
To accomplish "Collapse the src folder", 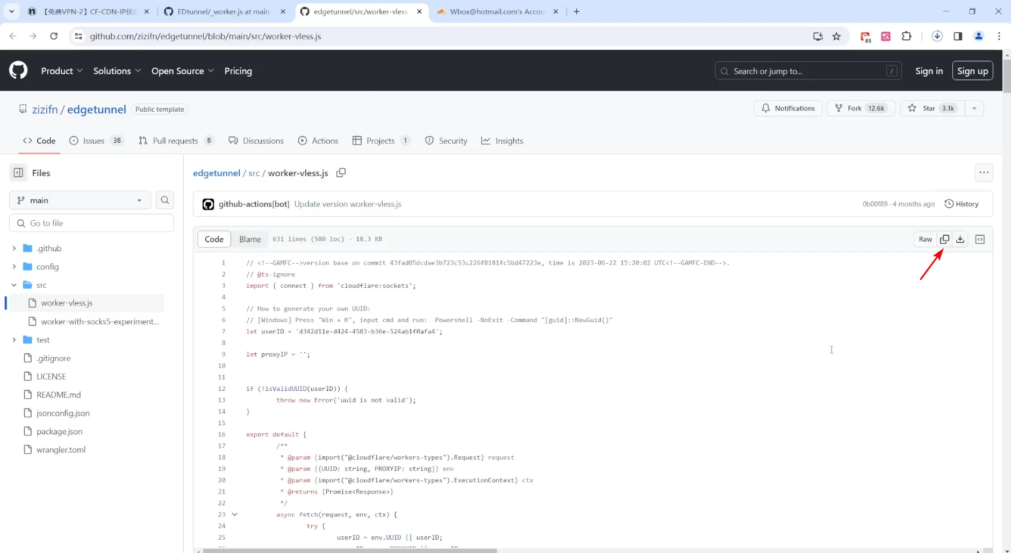I will point(14,285).
